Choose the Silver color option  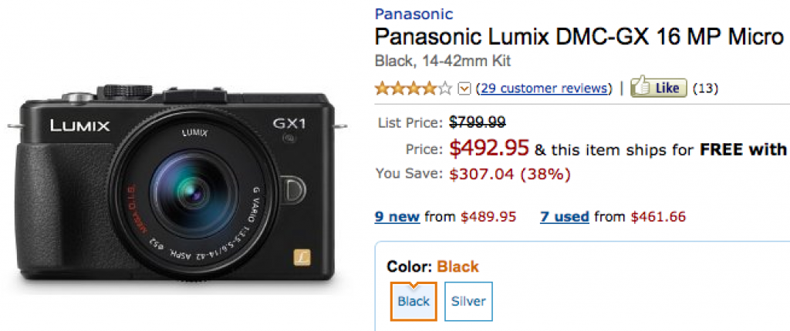[x=469, y=301]
